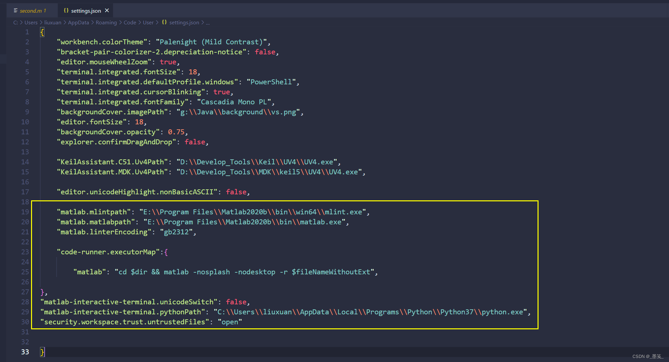Click the "backgroundCover.imagePath" key
The width and height of the screenshot is (669, 362).
coord(112,112)
